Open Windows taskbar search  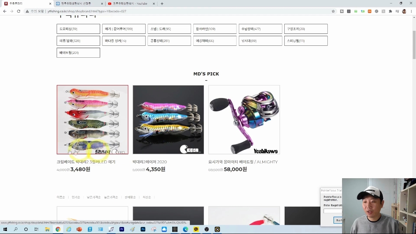[15, 229]
